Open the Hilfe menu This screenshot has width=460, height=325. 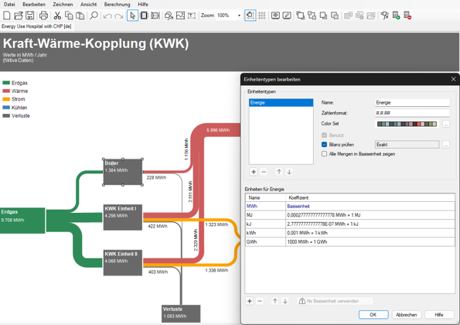pyautogui.click(x=143, y=5)
